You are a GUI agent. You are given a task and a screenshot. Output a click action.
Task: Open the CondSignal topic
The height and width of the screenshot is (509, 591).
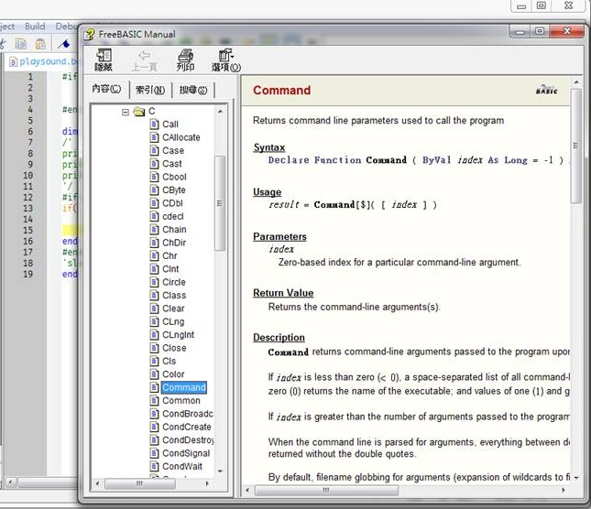pyautogui.click(x=186, y=454)
